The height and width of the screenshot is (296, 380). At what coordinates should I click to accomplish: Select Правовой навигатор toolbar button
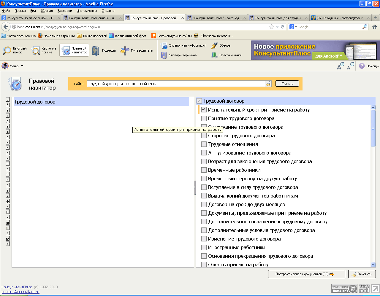pos(74,50)
